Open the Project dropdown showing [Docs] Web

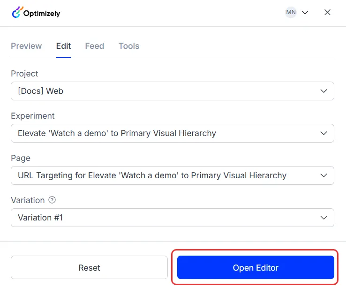pos(173,91)
